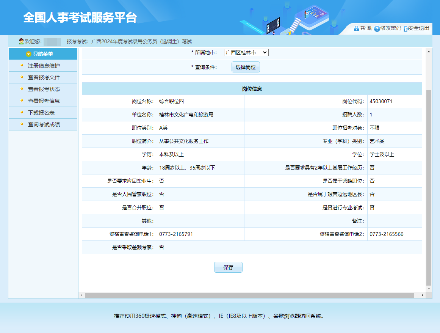Click the 选择岗位 button
The width and height of the screenshot is (440, 333).
[x=246, y=67]
